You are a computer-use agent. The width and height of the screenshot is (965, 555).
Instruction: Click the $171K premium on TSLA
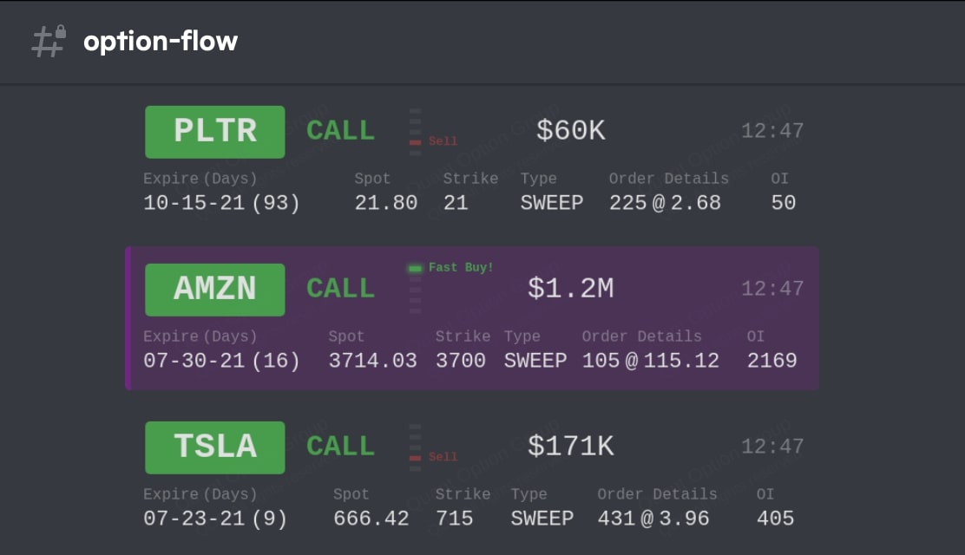click(570, 446)
